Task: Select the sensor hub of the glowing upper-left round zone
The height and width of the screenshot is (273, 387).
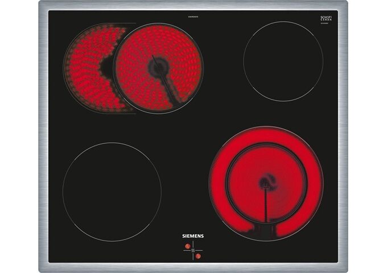Action: [x=158, y=67]
